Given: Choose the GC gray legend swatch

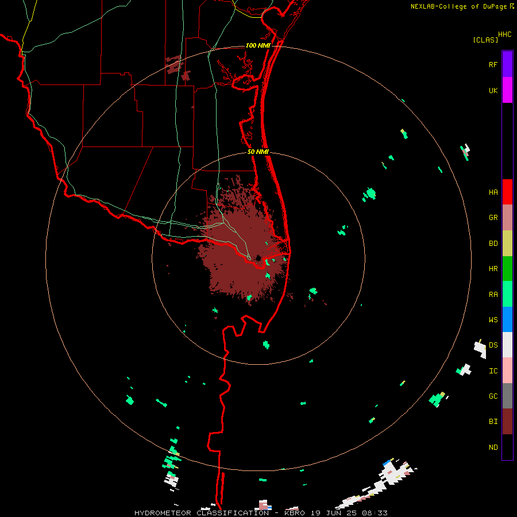Looking at the screenshot, I should [507, 396].
